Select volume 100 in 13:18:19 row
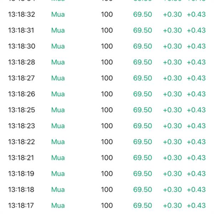Image resolution: width=214 pixels, height=214 pixels. click(x=107, y=174)
